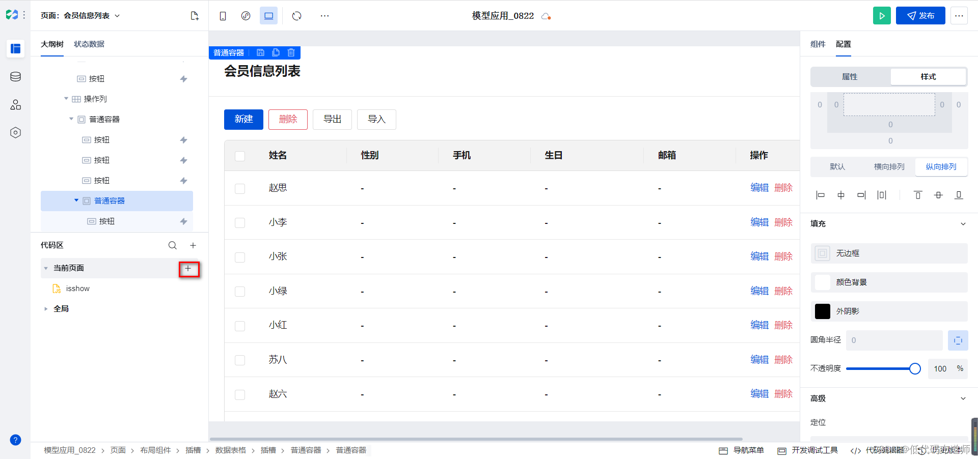The height and width of the screenshot is (459, 978).
Task: Save the selected container as template
Action: (260, 52)
